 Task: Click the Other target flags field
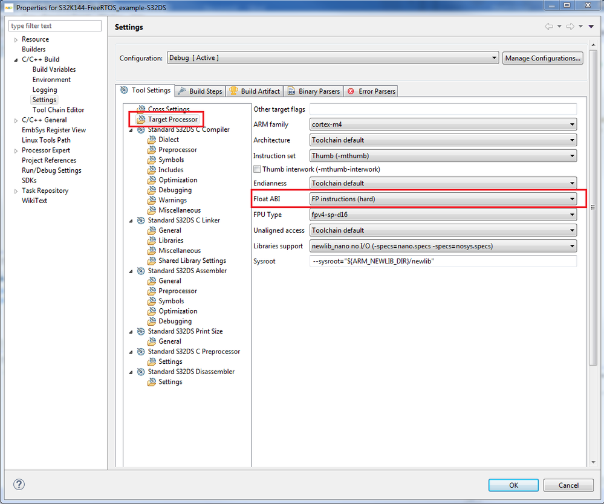click(x=443, y=109)
